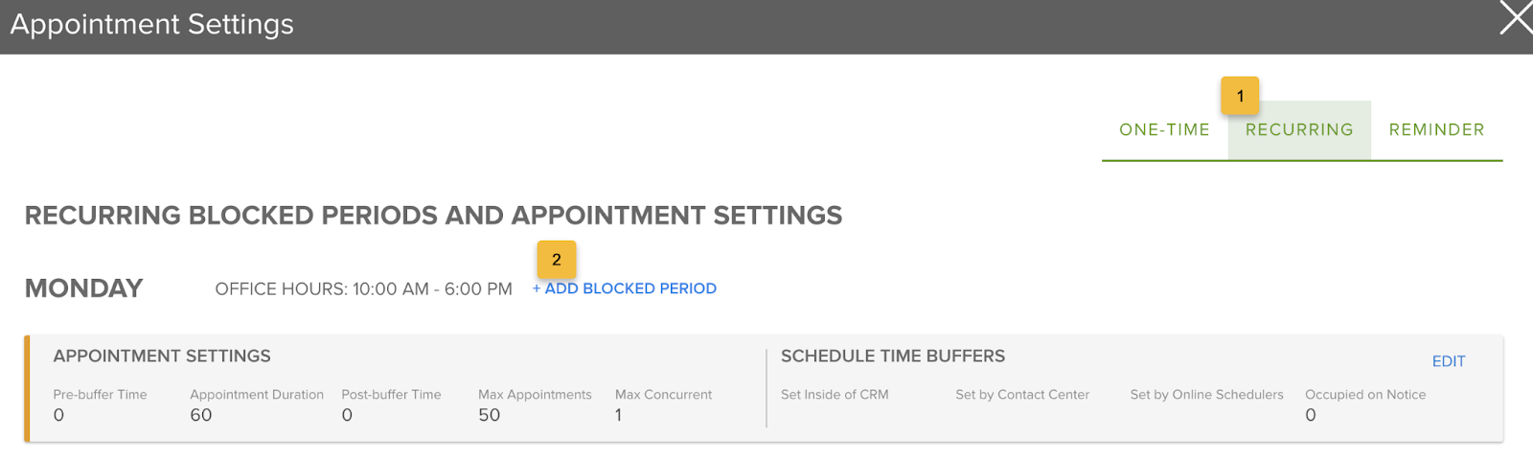
Task: Select the RECURRING tab
Action: click(1299, 129)
